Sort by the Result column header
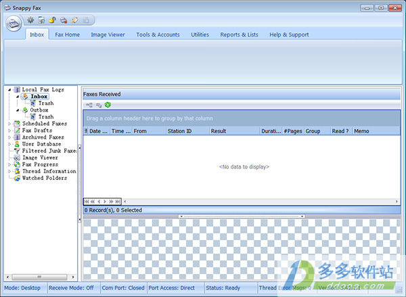Image resolution: width=406 pixels, height=297 pixels. [235, 131]
